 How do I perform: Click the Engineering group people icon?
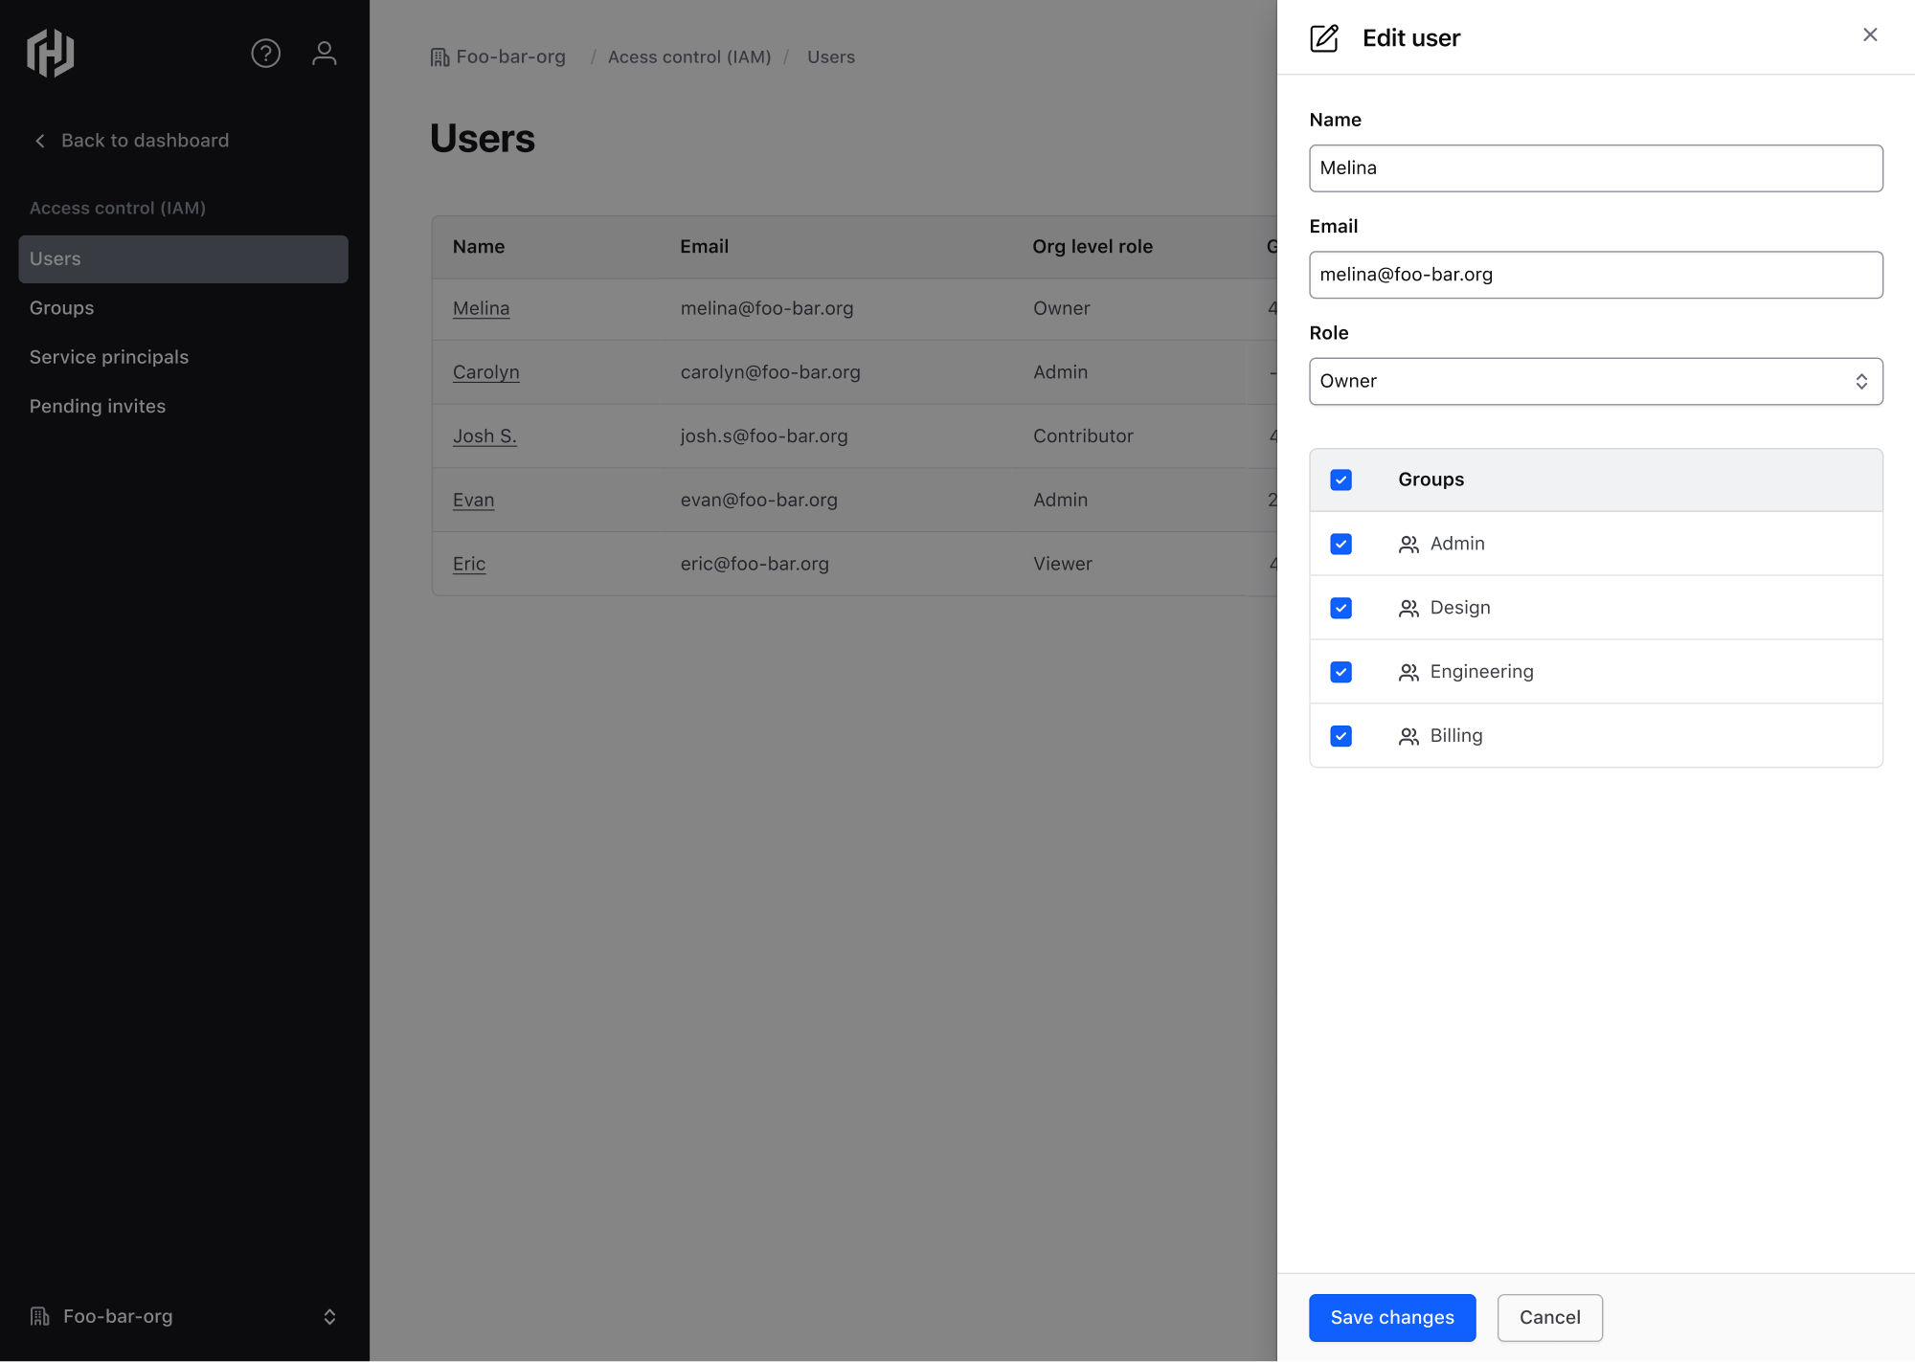[1408, 673]
